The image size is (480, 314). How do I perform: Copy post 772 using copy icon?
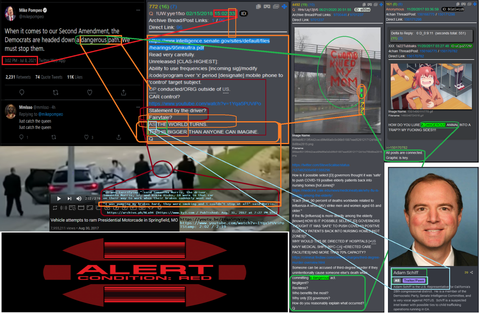[258, 6]
